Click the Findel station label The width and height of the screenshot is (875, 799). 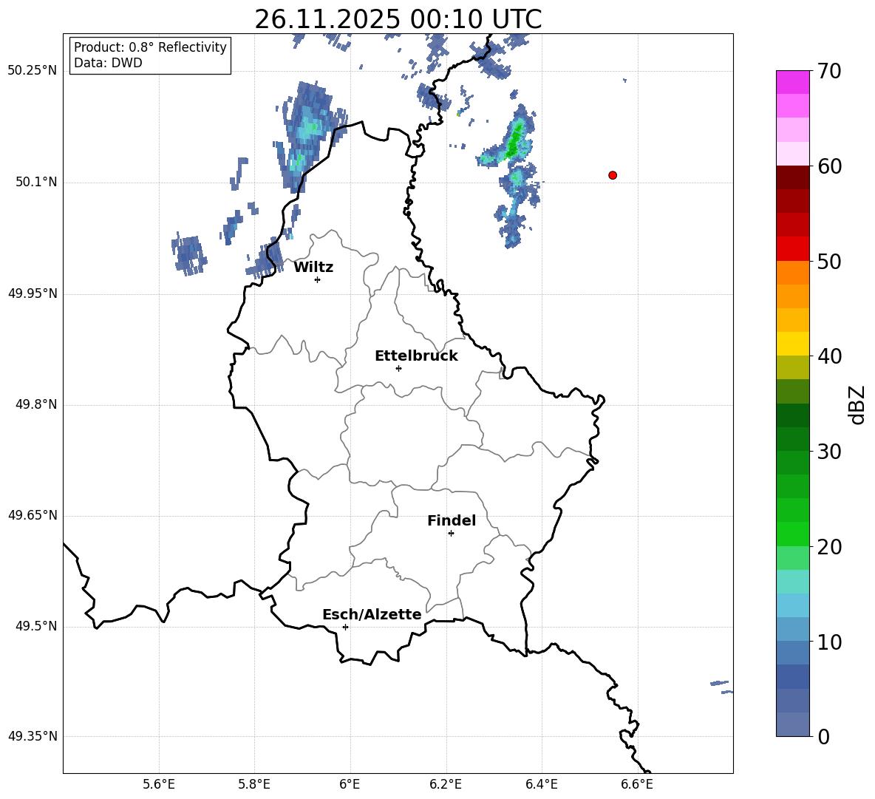tap(452, 520)
